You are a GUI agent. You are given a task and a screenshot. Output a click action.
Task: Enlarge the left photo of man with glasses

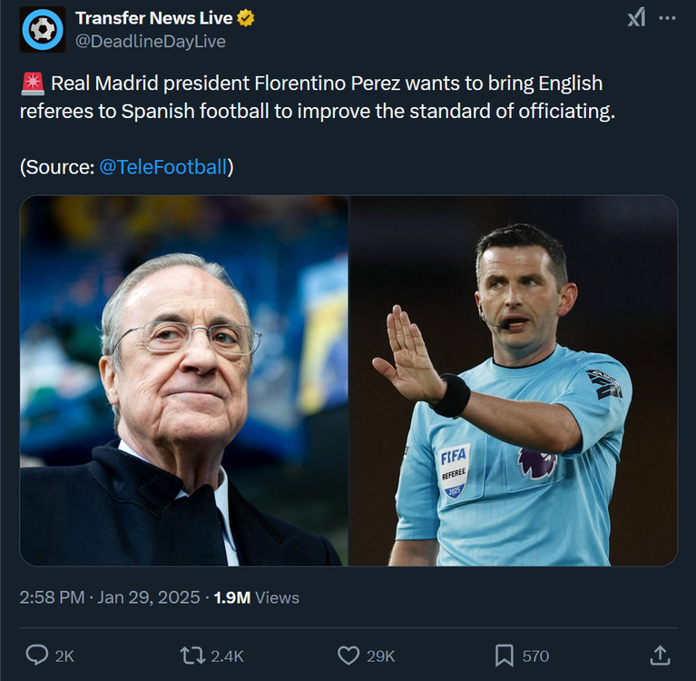(184, 380)
